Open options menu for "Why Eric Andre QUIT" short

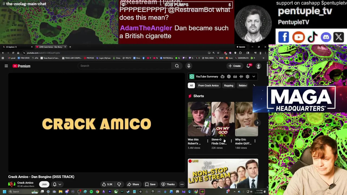tap(255, 141)
